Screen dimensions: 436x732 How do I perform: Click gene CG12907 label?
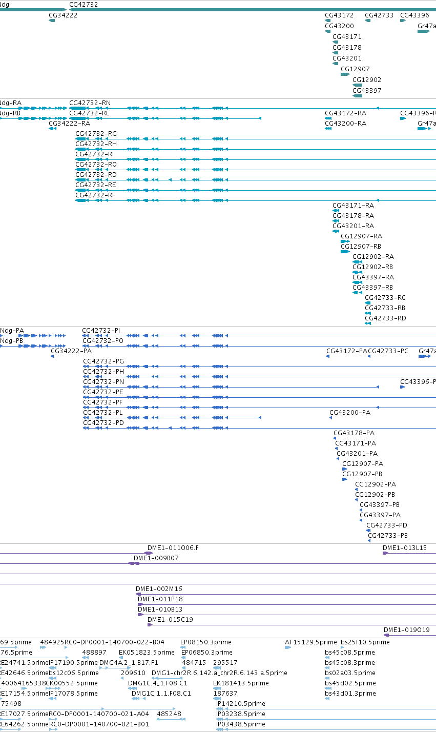(355, 69)
